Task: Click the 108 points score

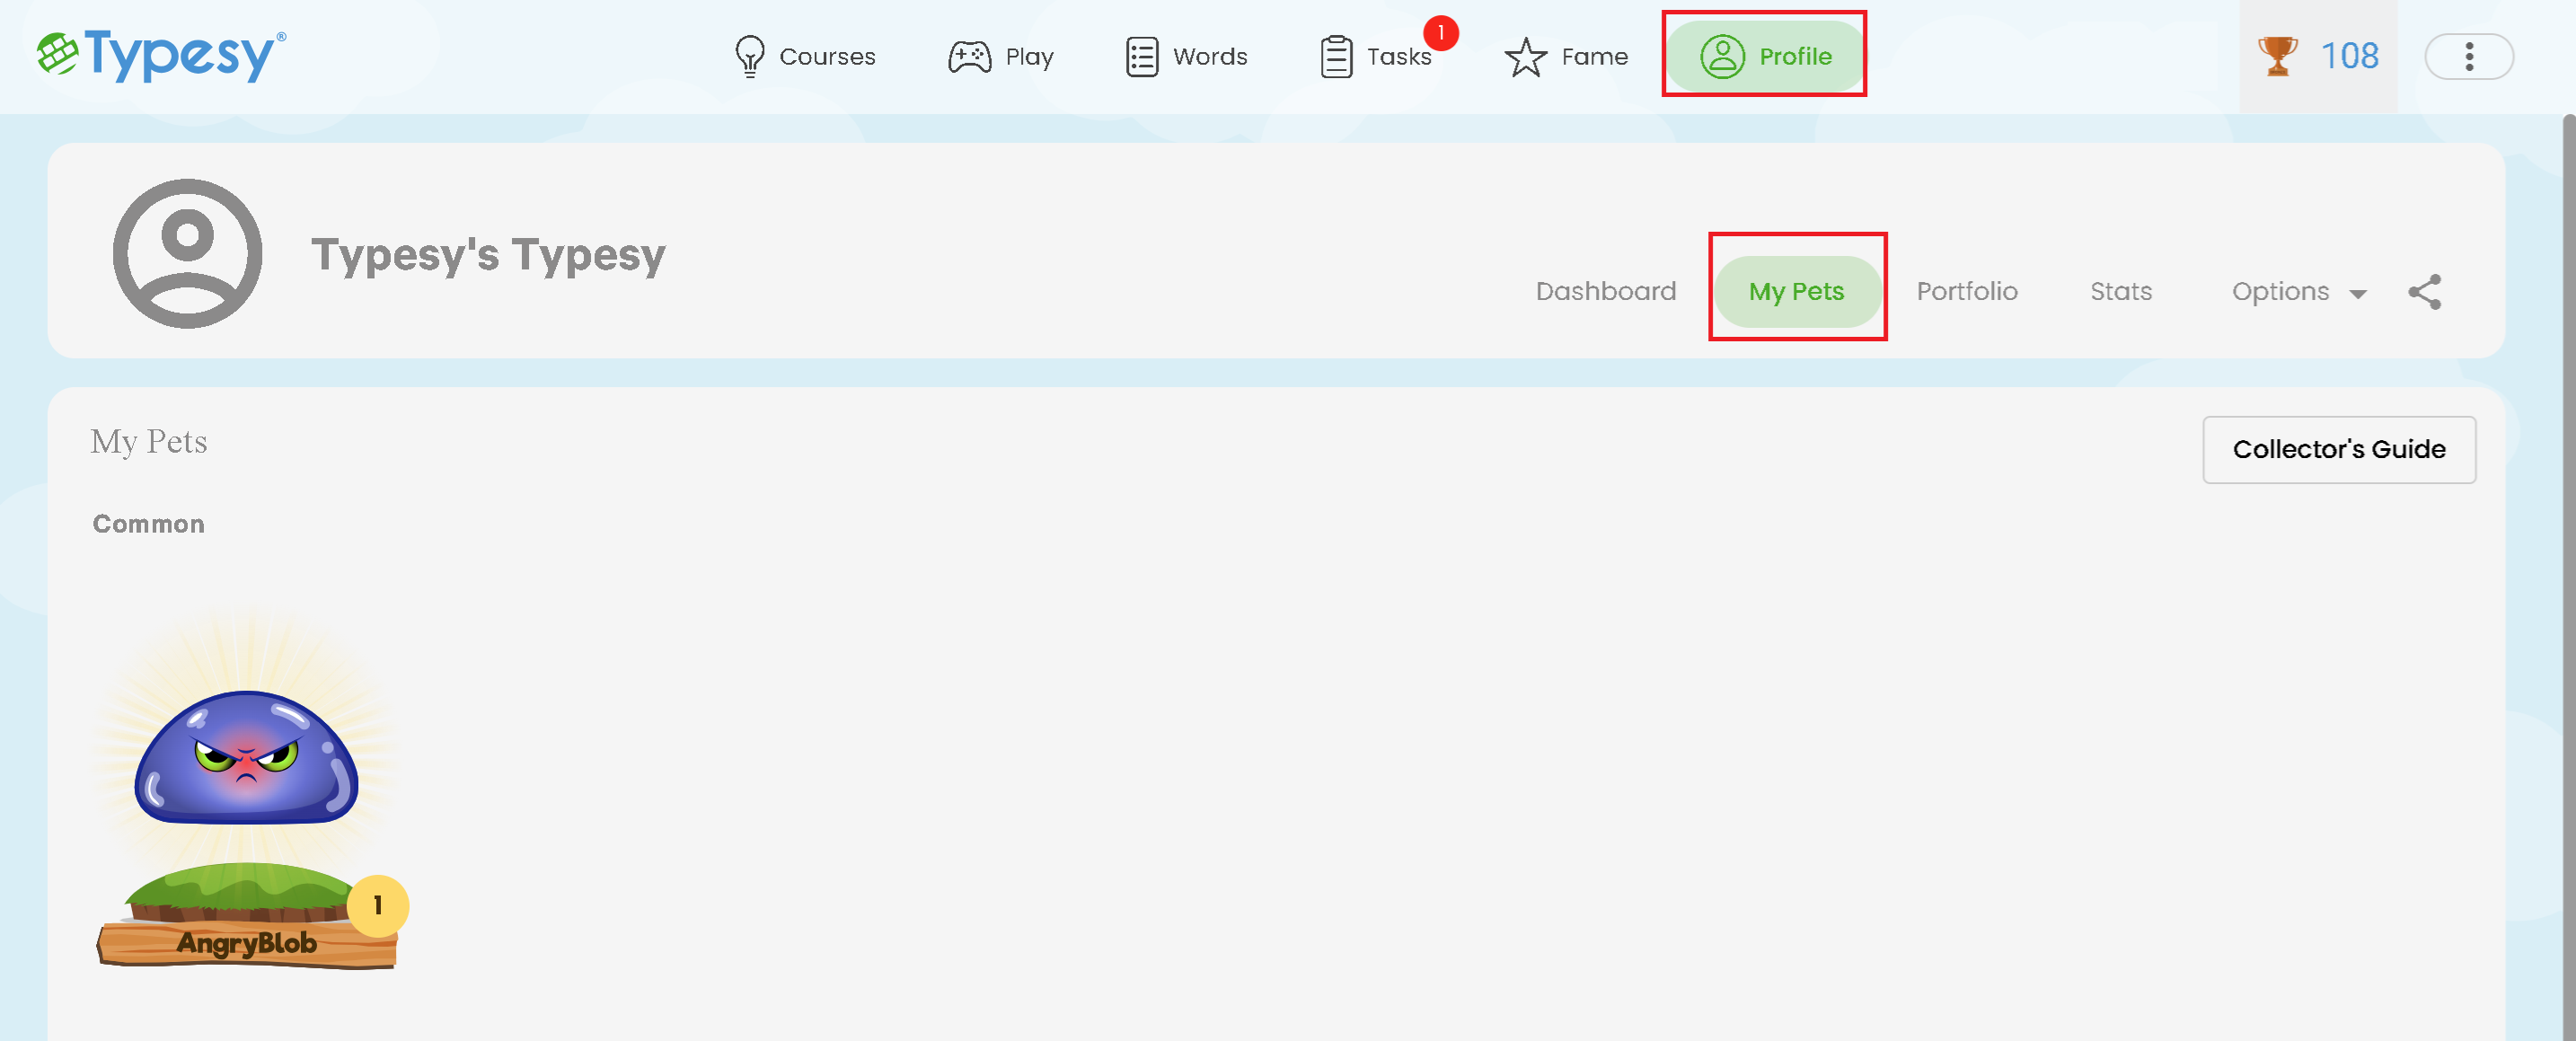Action: pyautogui.click(x=2349, y=56)
